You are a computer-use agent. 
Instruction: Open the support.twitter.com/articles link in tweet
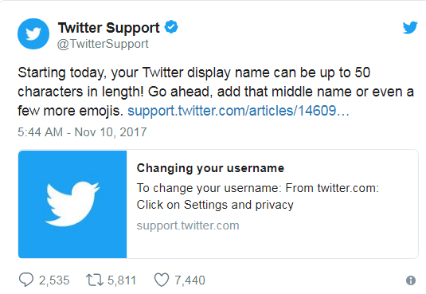(x=238, y=111)
